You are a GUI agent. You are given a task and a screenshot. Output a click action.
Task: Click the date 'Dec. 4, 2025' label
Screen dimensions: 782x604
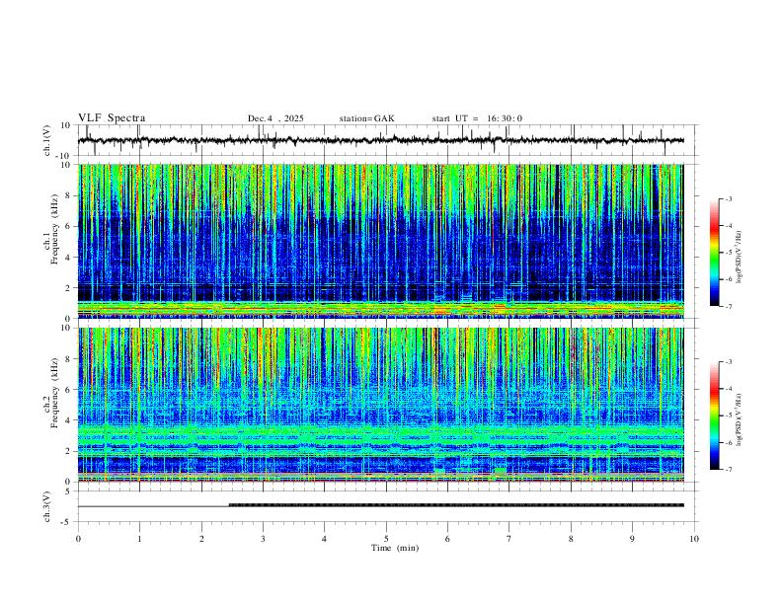coord(275,118)
